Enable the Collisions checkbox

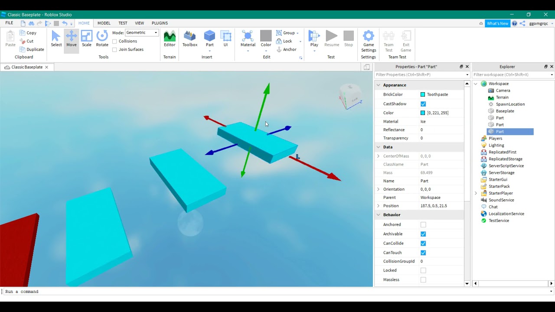point(114,41)
